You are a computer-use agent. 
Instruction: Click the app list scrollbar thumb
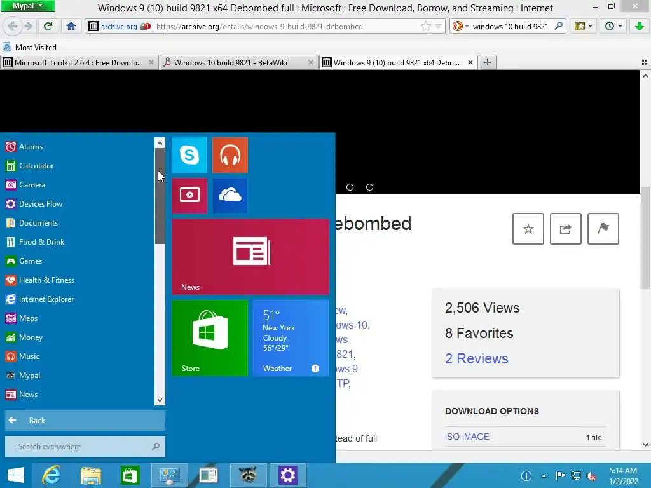click(160, 196)
